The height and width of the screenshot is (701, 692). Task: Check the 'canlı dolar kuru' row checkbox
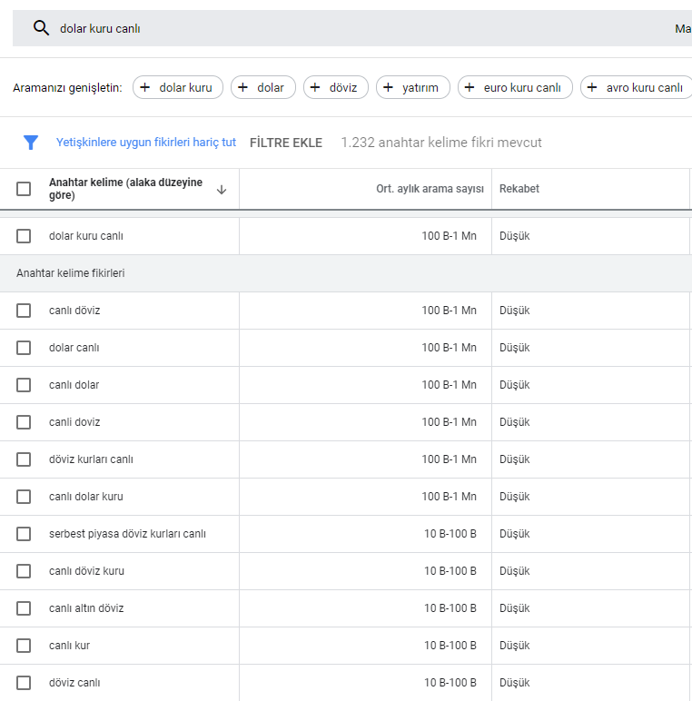pyautogui.click(x=24, y=497)
